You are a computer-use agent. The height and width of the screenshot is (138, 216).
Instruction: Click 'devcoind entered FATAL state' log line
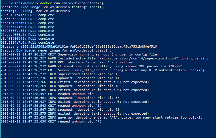point(101,117)
